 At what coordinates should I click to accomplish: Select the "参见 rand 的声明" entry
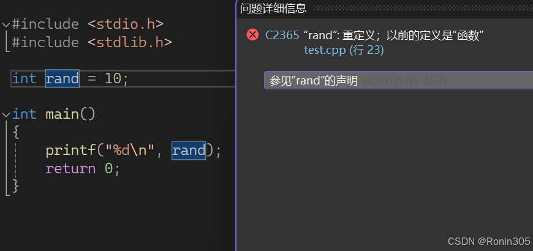(398, 80)
